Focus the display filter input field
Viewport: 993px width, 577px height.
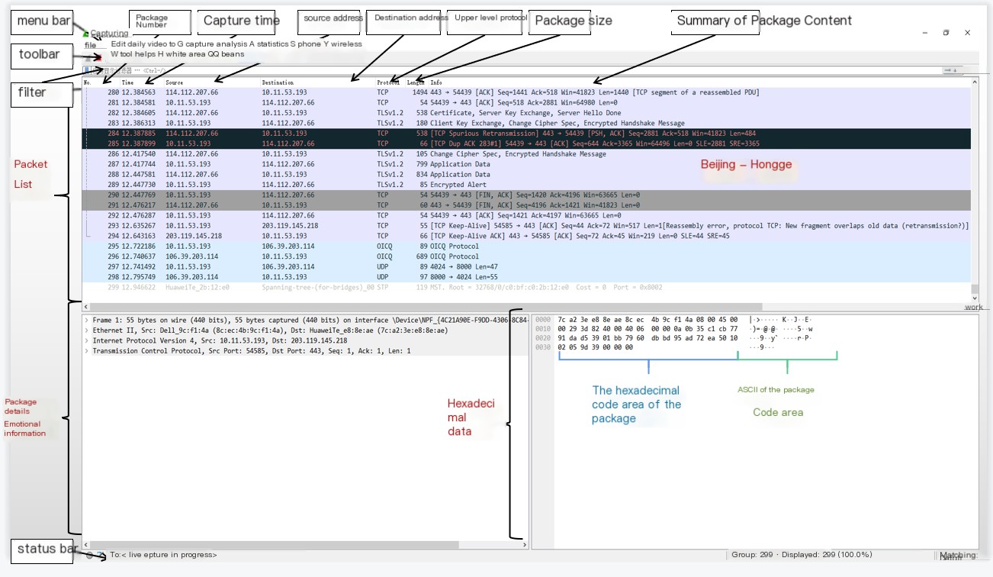click(x=515, y=70)
